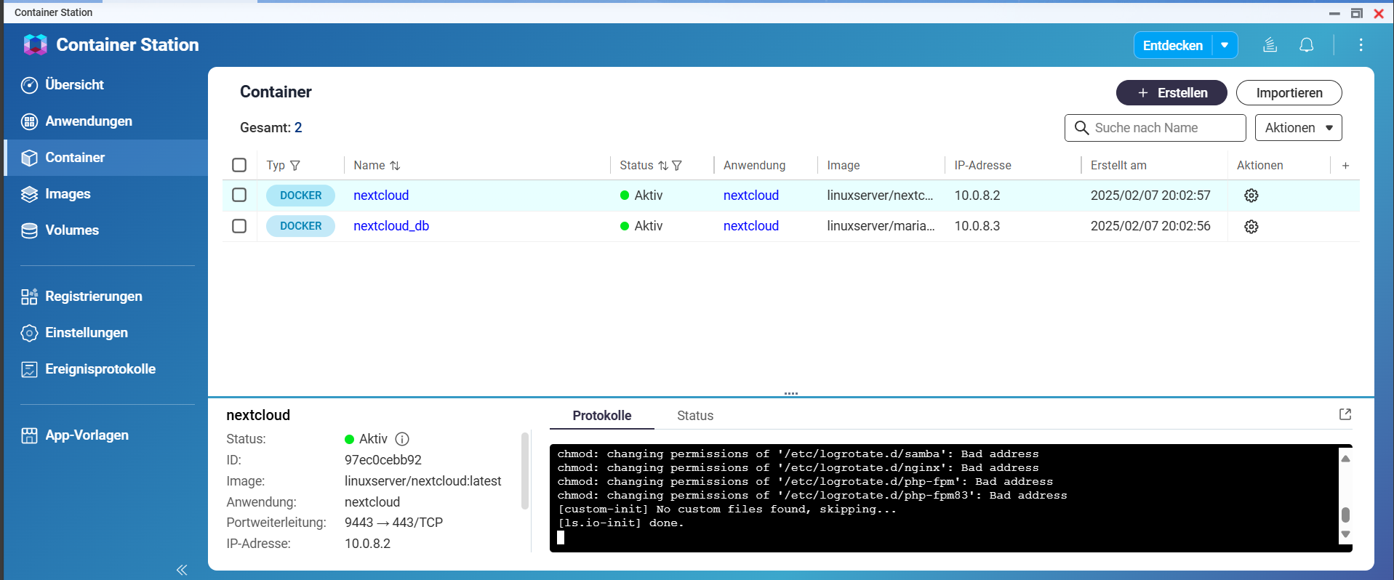Viewport: 1394px width, 580px height.
Task: Open App-Vorlagen templates page
Action: [75, 435]
